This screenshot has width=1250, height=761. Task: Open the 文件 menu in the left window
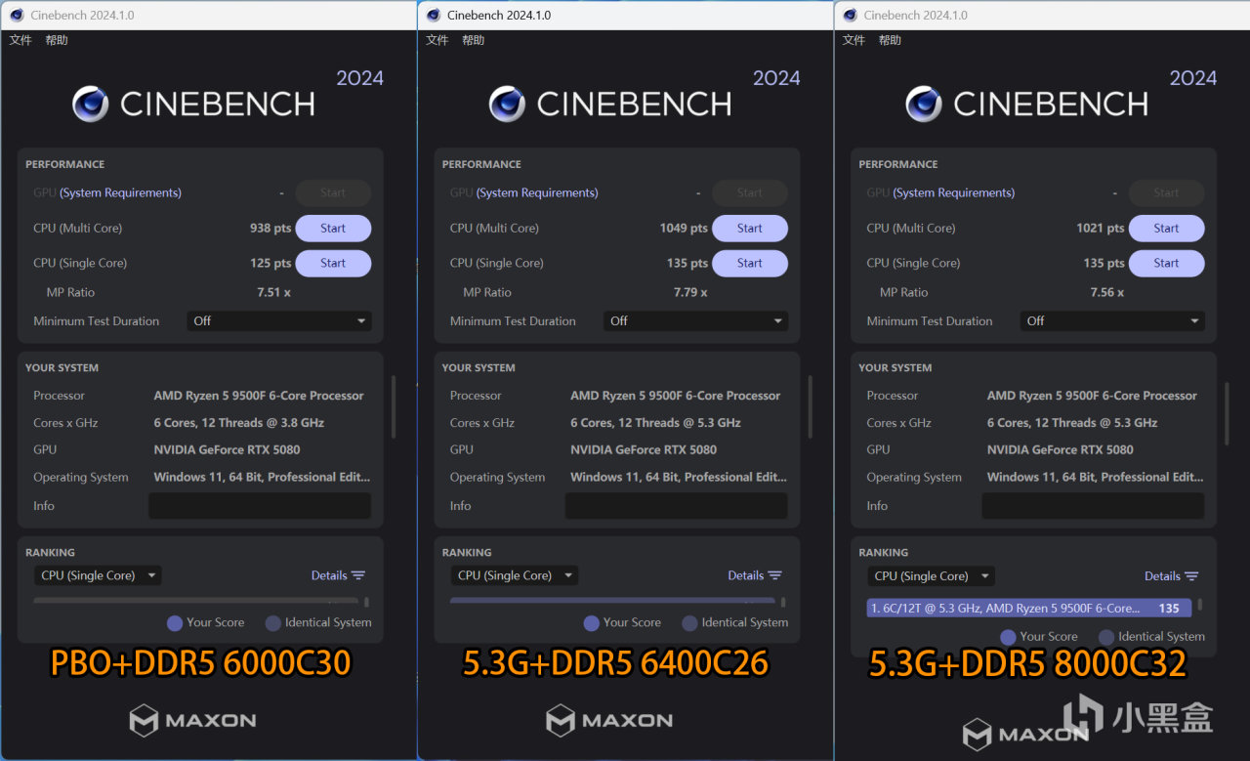coord(21,40)
